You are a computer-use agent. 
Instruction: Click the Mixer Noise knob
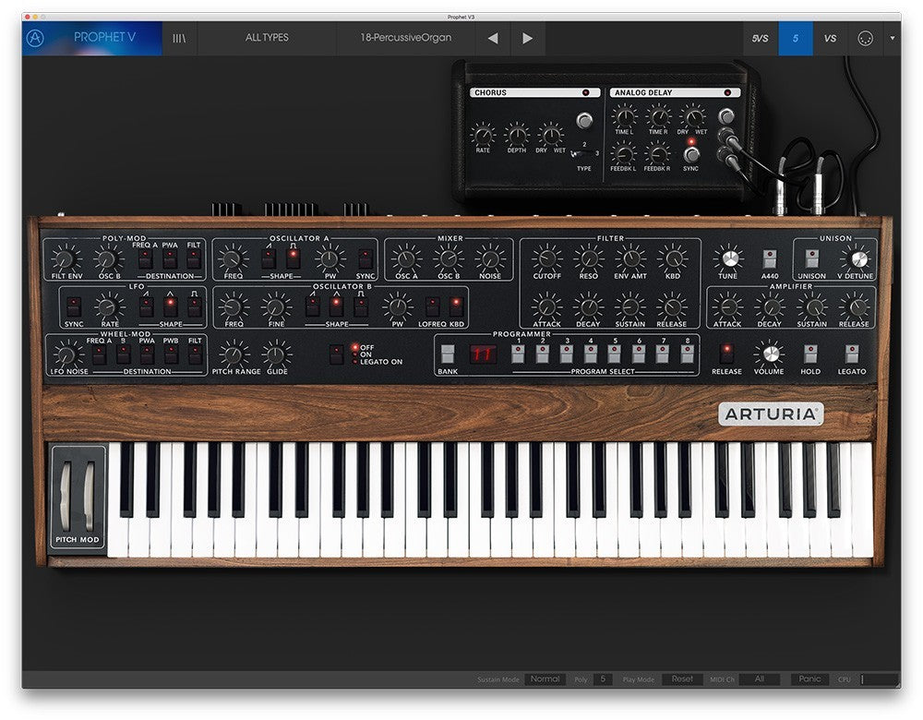(490, 258)
